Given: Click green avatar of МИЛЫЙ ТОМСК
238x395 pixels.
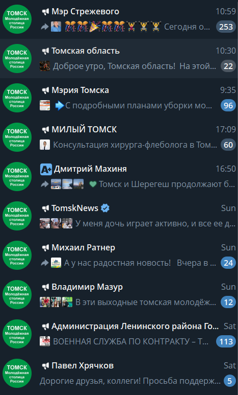Looking at the screenshot, I should tap(17, 137).
